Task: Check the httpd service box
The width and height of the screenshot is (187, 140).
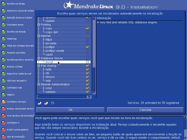Action: pyautogui.click(x=87, y=40)
